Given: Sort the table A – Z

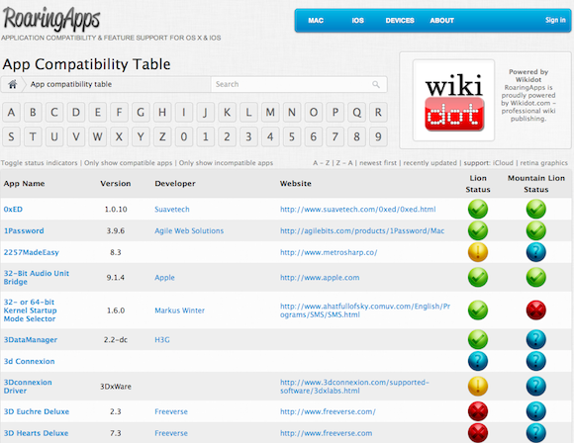Looking at the screenshot, I should (321, 163).
